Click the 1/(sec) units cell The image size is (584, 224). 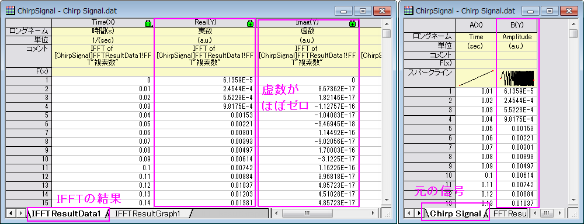point(102,40)
